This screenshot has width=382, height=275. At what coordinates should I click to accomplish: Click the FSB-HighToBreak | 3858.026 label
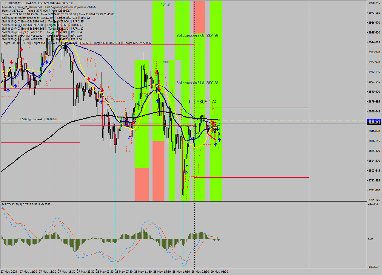pos(39,119)
